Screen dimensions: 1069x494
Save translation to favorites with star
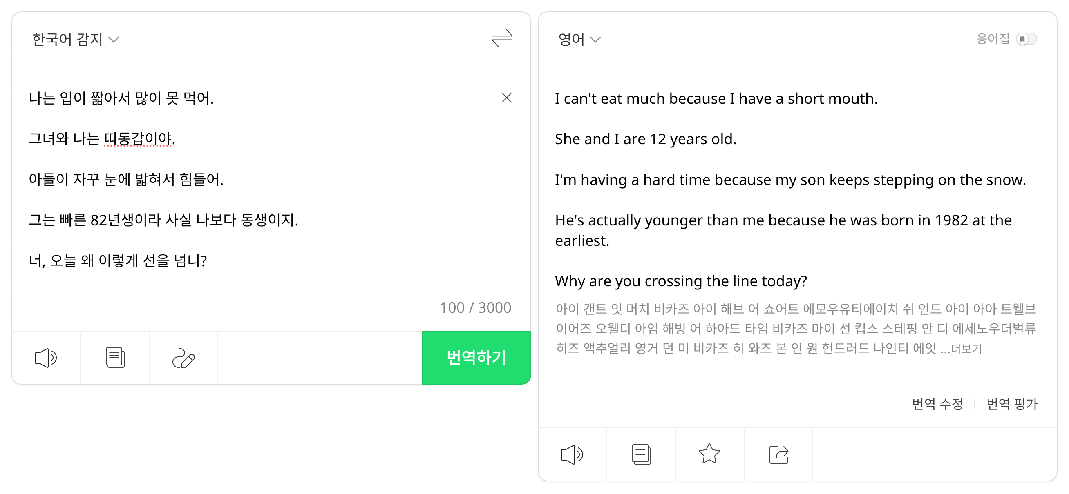(x=709, y=454)
